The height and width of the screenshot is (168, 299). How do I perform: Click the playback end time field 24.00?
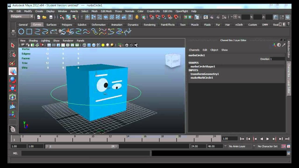(198, 146)
